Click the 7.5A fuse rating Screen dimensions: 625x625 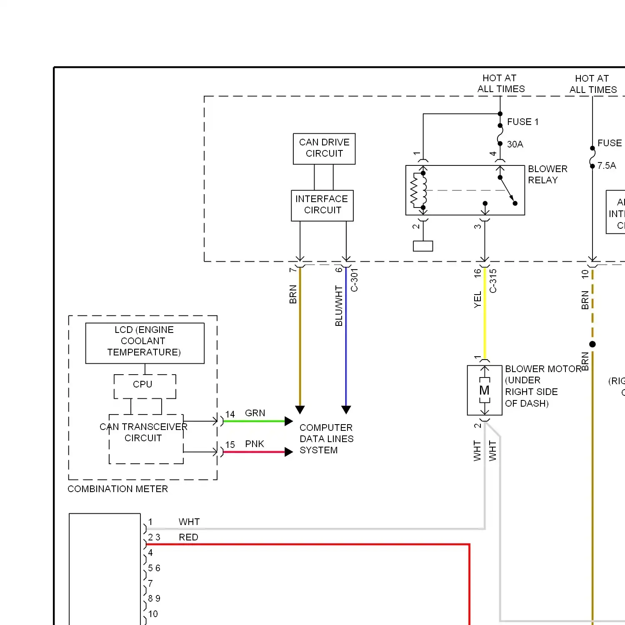tap(606, 166)
